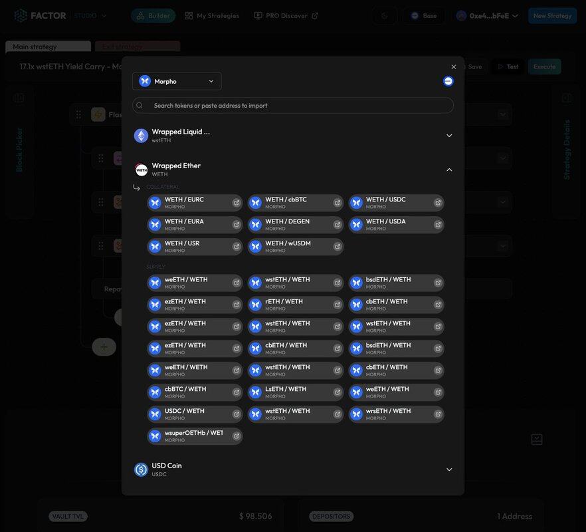Open the Morpho protocol dropdown
Viewport: 586px width, 532px height.
(x=177, y=81)
